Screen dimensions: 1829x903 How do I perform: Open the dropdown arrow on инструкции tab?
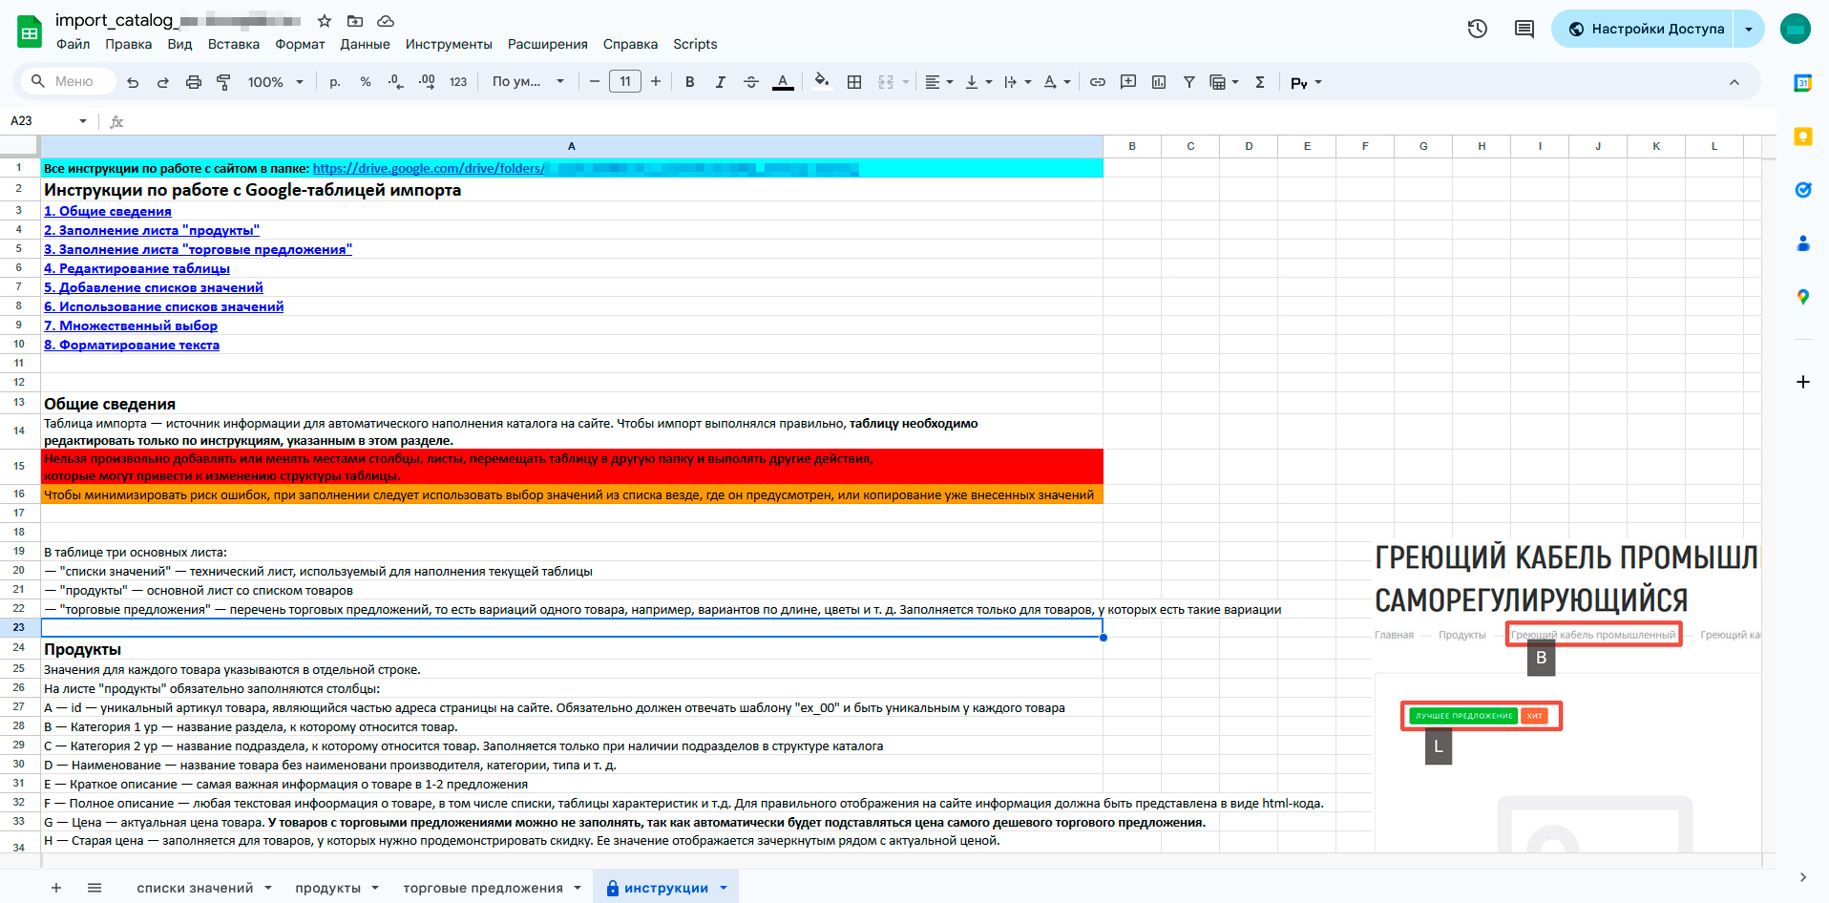click(x=724, y=888)
